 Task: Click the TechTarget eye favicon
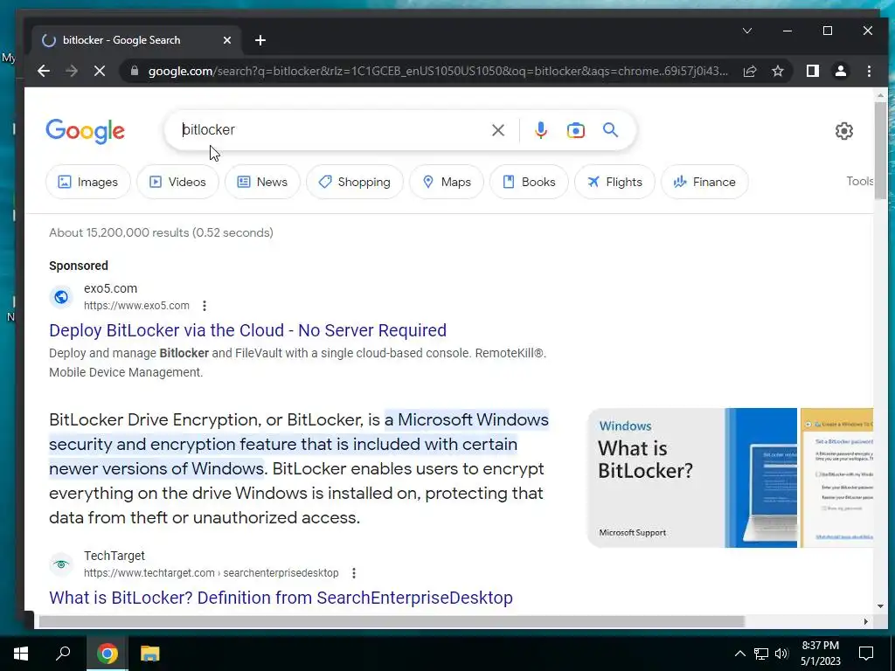61,564
